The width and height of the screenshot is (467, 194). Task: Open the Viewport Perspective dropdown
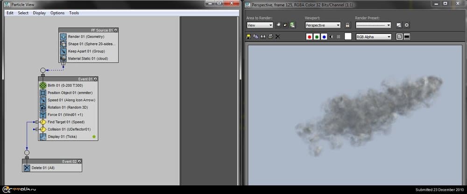coord(322,25)
